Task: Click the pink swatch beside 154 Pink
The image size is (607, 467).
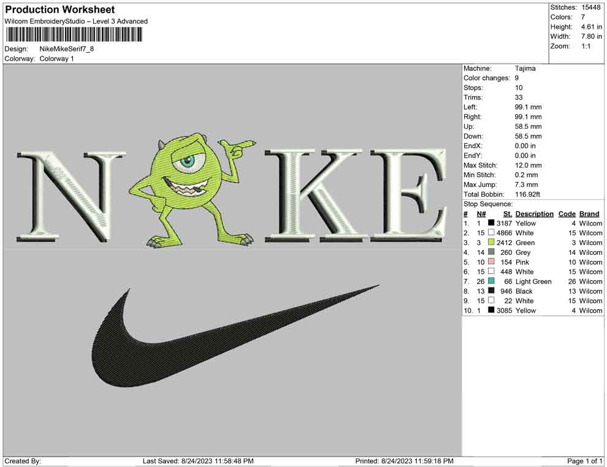Action: coord(491,262)
